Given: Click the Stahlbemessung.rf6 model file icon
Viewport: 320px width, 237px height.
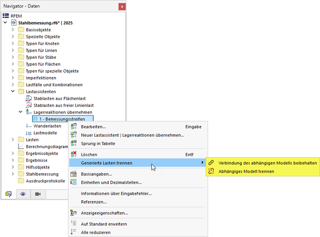Looking at the screenshot, I should point(13,23).
